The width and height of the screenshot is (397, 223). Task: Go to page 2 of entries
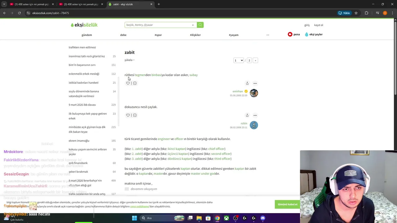[249, 60]
